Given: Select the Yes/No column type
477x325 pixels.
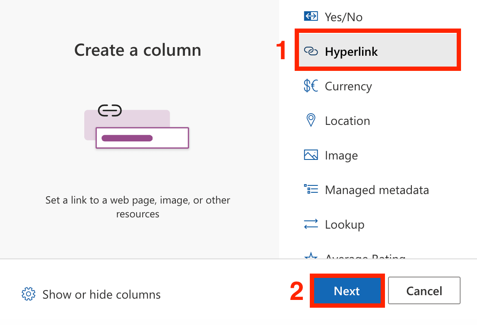Looking at the screenshot, I should (378, 17).
